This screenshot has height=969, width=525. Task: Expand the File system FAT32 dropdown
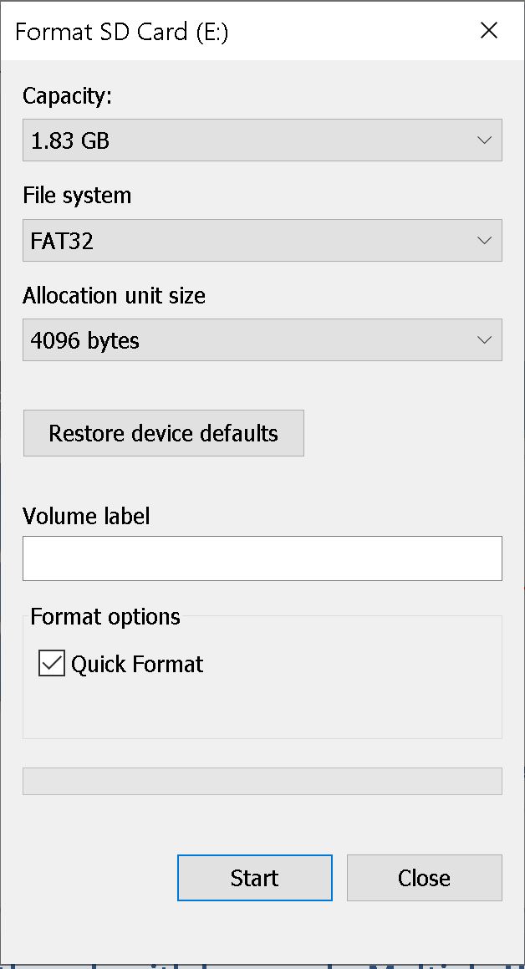(262, 241)
